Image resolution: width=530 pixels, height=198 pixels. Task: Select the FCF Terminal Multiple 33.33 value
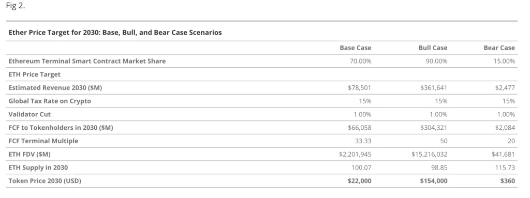(x=363, y=141)
